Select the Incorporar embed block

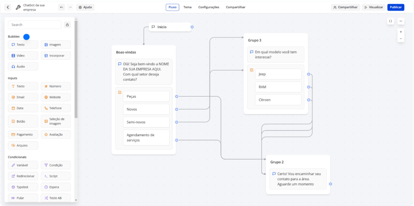click(56, 56)
